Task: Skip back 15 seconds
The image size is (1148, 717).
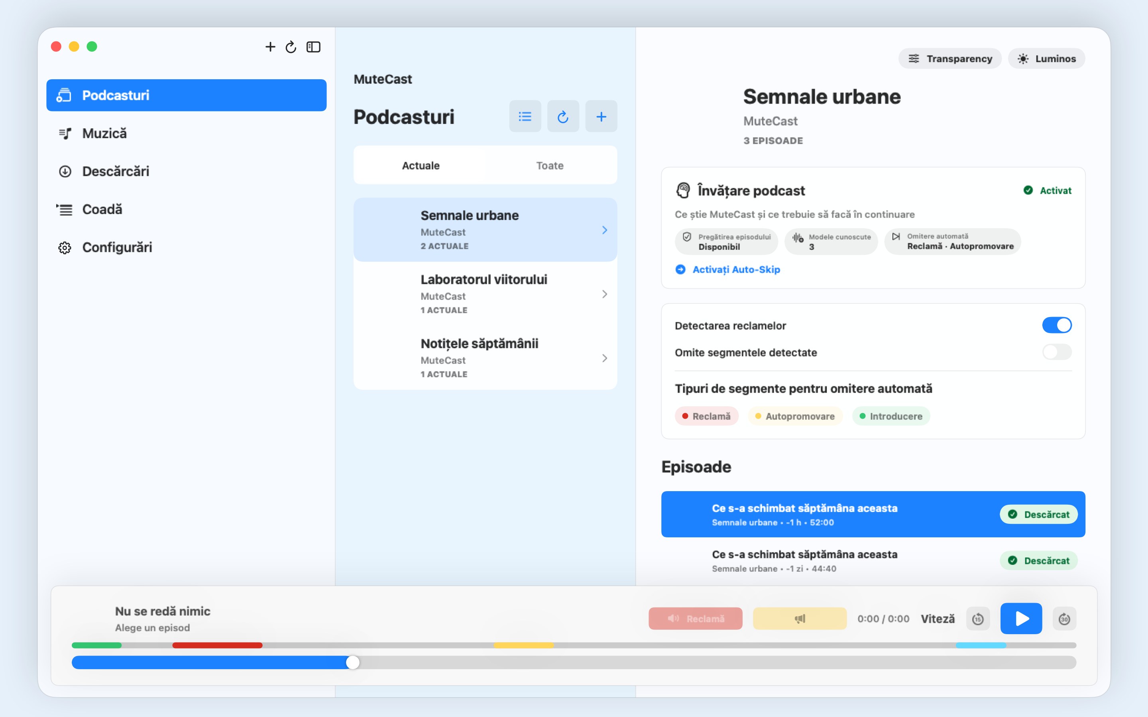Action: [978, 618]
